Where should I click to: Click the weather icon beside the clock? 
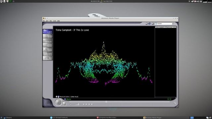click(101, 1)
